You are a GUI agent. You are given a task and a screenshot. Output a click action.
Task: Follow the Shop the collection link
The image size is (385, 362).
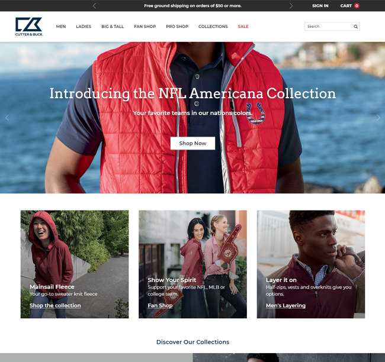(55, 306)
